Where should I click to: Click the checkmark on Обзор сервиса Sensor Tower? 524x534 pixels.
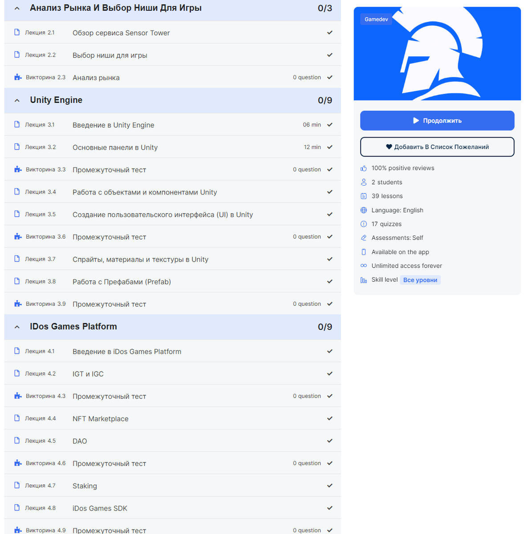pos(330,32)
